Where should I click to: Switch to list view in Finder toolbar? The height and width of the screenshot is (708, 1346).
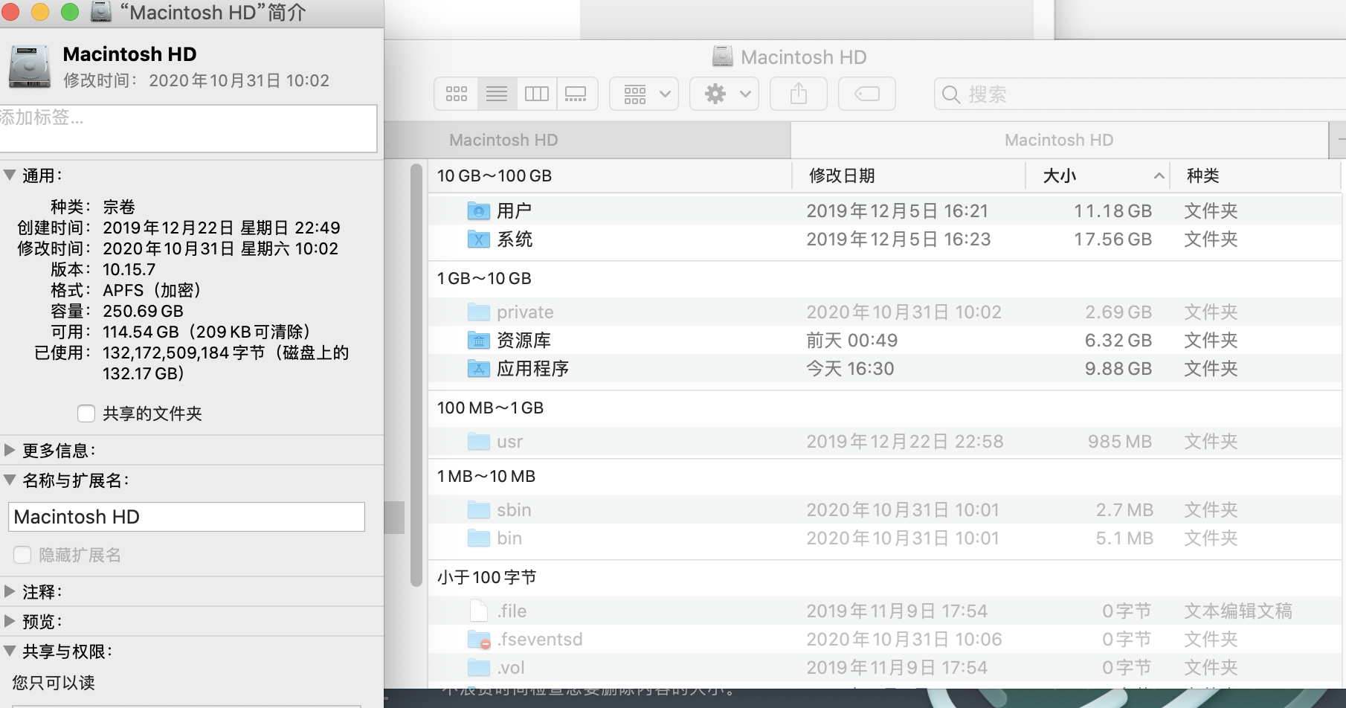pos(496,94)
